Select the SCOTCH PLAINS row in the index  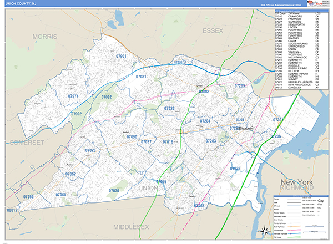click(x=297, y=44)
